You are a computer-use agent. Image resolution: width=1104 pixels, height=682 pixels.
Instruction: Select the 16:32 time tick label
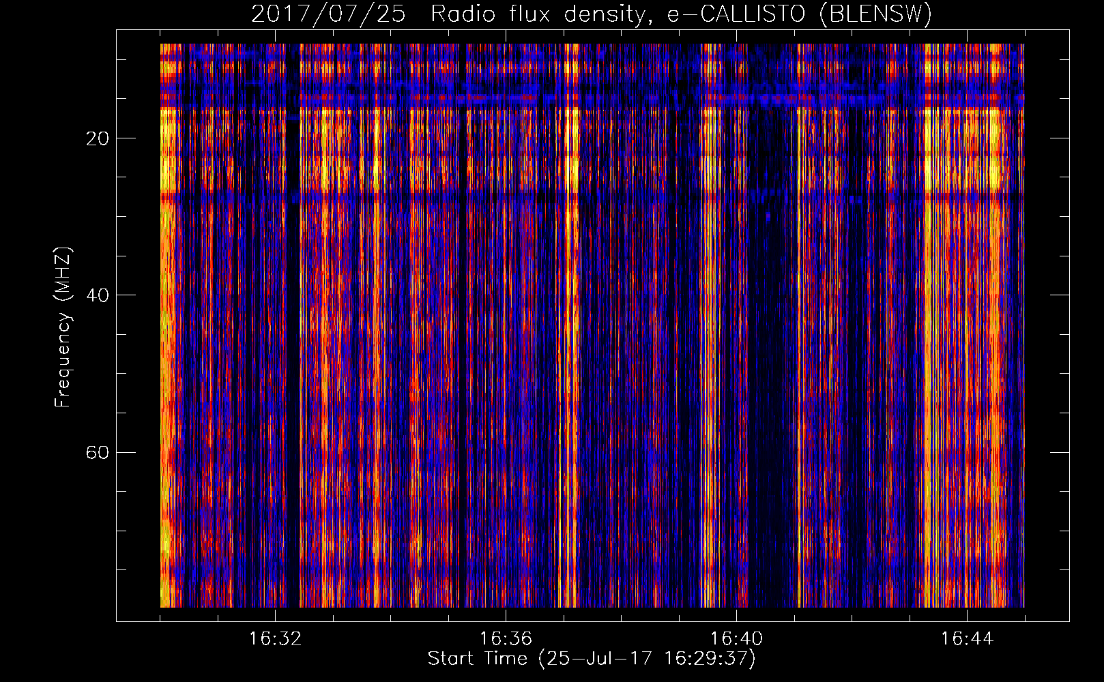(275, 639)
